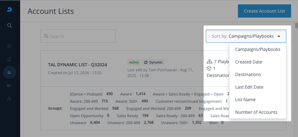Choose Campaigns/Playbooks sort option
This screenshot has width=298, height=137.
[257, 49]
